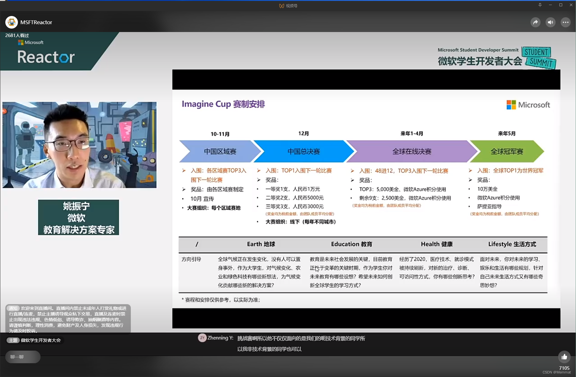Click the 主题 微软学生开发者大会 topic tag
Image resolution: width=576 pixels, height=377 pixels.
click(x=35, y=340)
